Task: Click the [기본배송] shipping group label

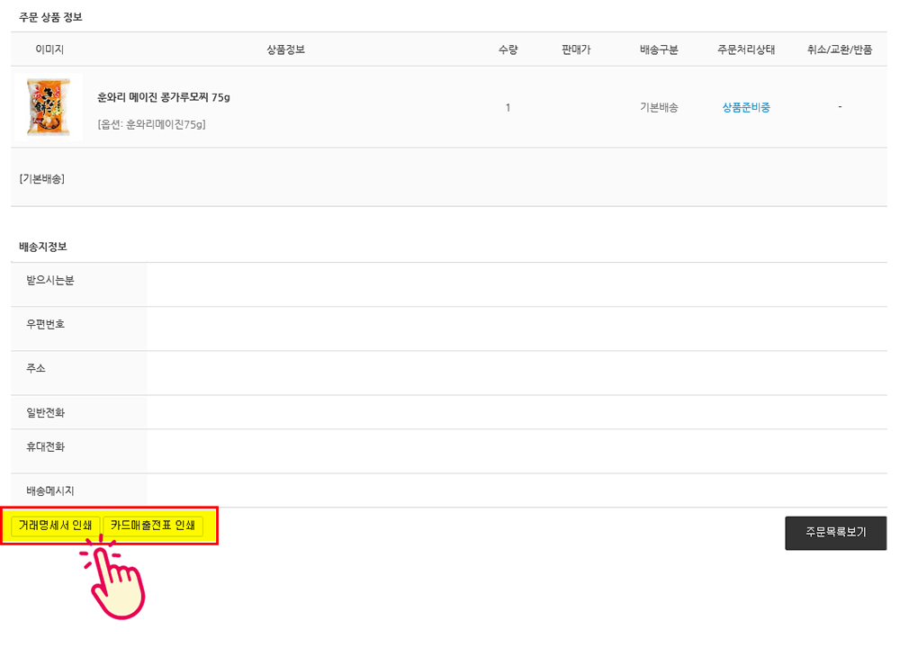Action: [x=41, y=178]
